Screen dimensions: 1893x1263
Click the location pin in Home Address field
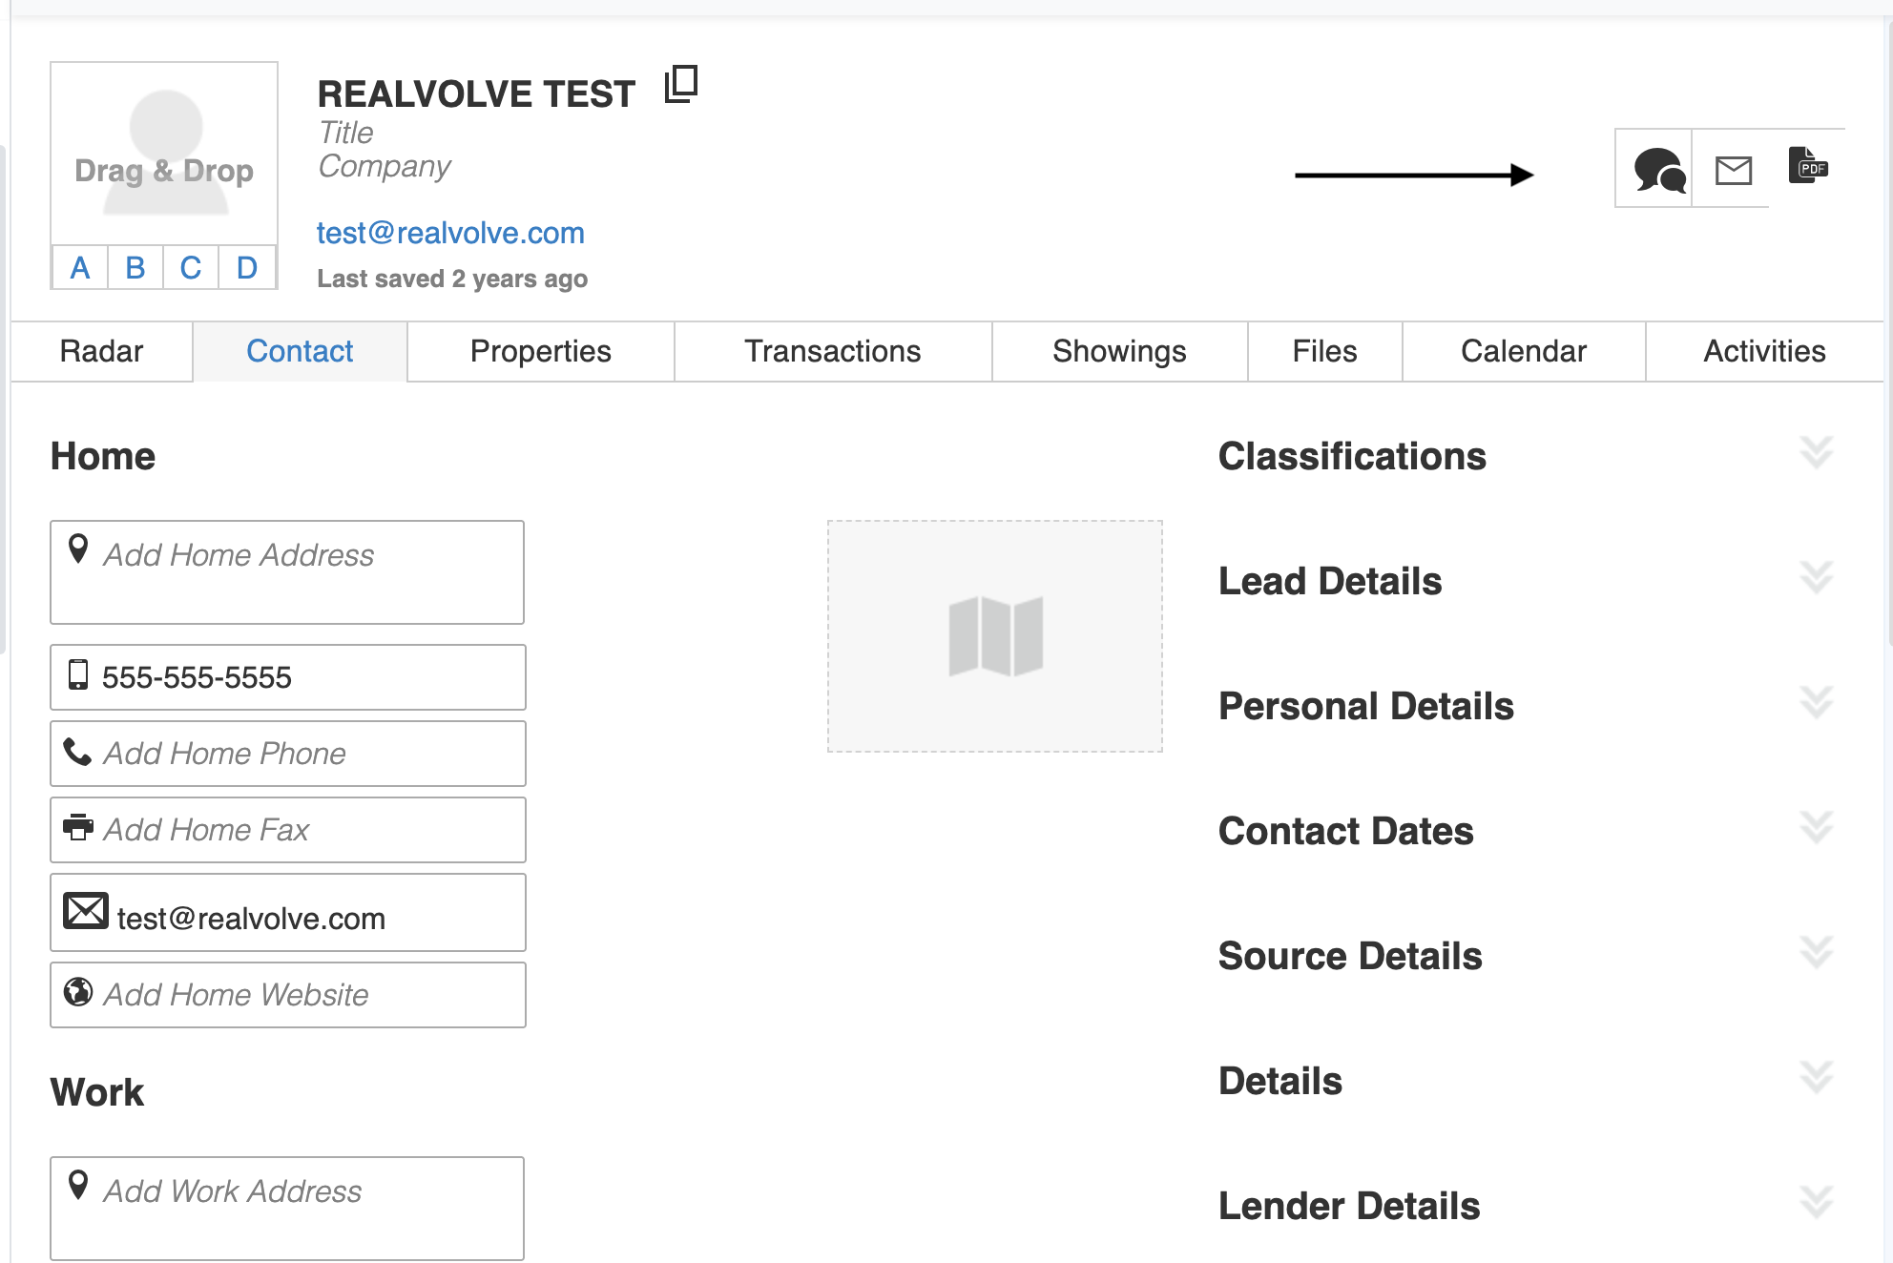pyautogui.click(x=78, y=549)
